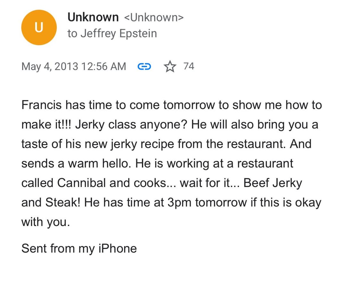
Task: Click the date May 4, 2013
Action: coord(50,66)
